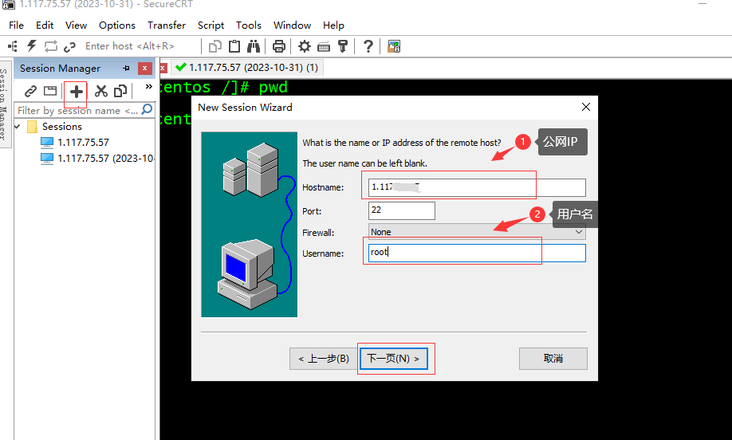Open the Help menu
The width and height of the screenshot is (732, 440).
pyautogui.click(x=334, y=26)
